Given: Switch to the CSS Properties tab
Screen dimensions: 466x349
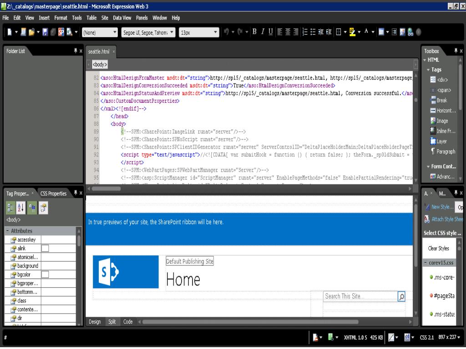Looking at the screenshot, I should point(54,194).
